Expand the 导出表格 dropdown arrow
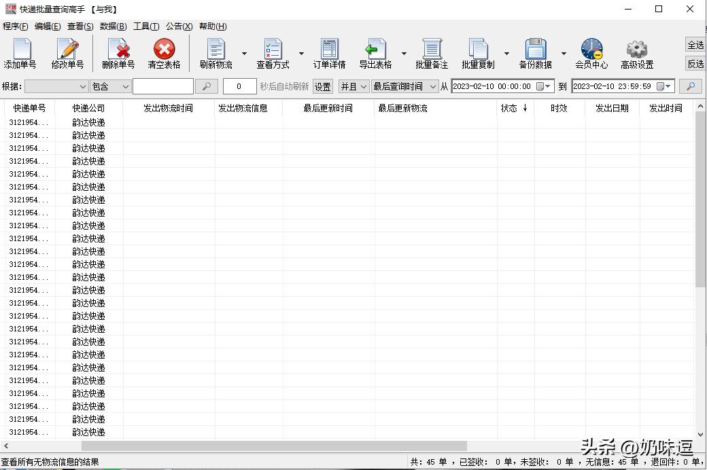The width and height of the screenshot is (707, 470). [x=404, y=53]
